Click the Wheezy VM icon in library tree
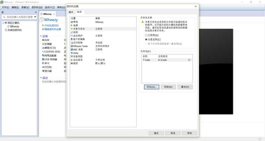 (x=9, y=26)
